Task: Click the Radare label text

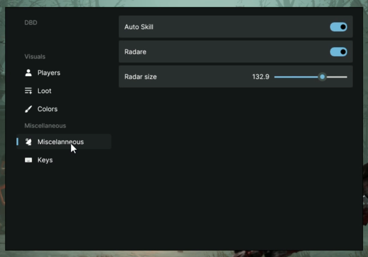Action: (x=135, y=52)
